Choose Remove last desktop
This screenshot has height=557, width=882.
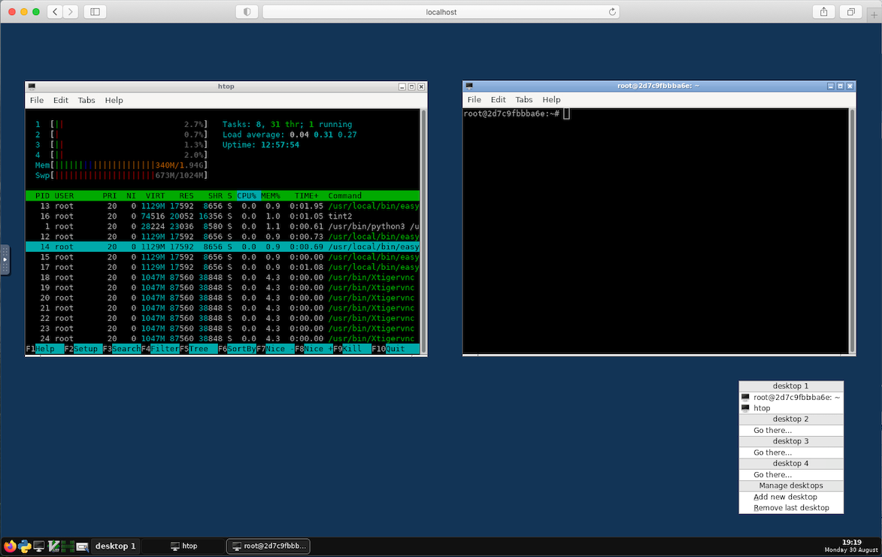pos(791,507)
